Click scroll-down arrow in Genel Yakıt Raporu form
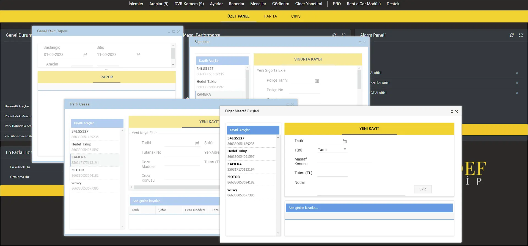Viewport: 528px width, 246px height. point(173,65)
